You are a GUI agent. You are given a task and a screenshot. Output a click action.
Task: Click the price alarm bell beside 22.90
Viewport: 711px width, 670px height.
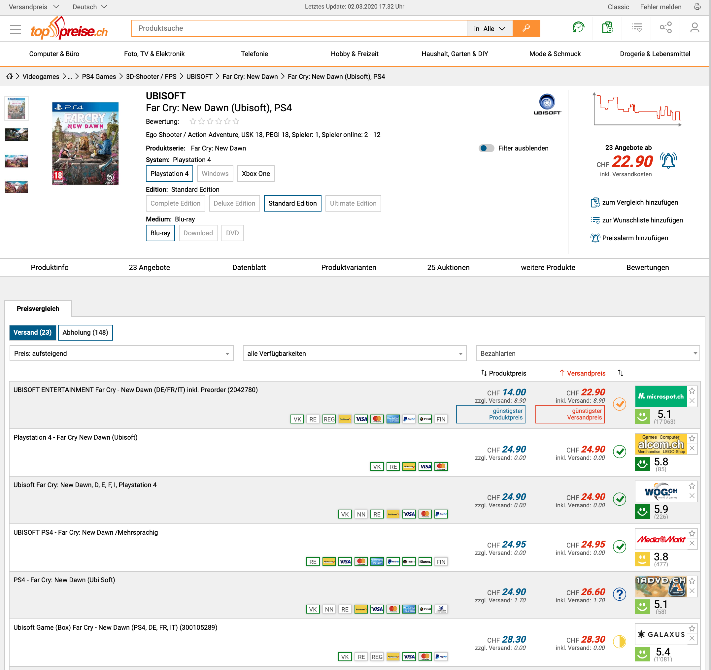click(668, 161)
